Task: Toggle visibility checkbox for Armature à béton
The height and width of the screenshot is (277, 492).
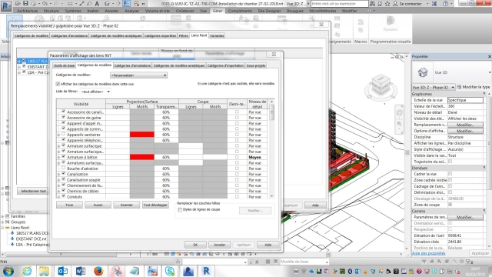Action: click(63, 157)
